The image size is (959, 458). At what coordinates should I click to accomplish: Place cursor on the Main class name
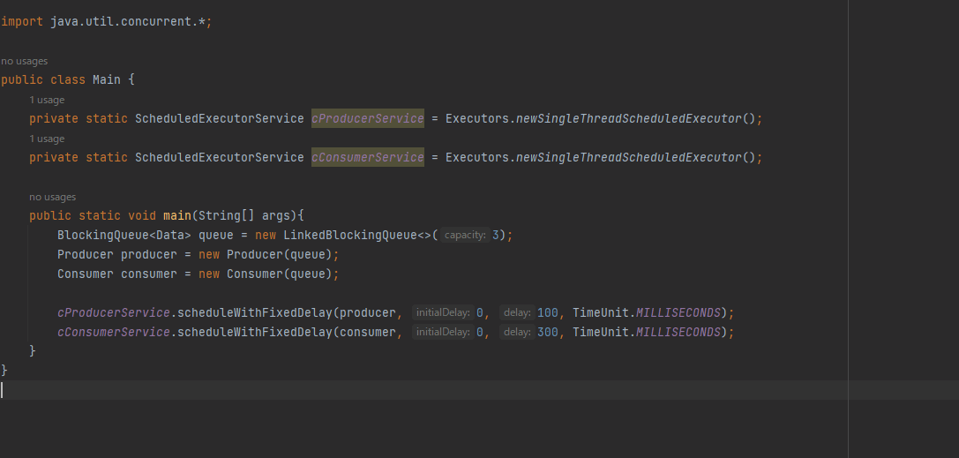coord(106,79)
